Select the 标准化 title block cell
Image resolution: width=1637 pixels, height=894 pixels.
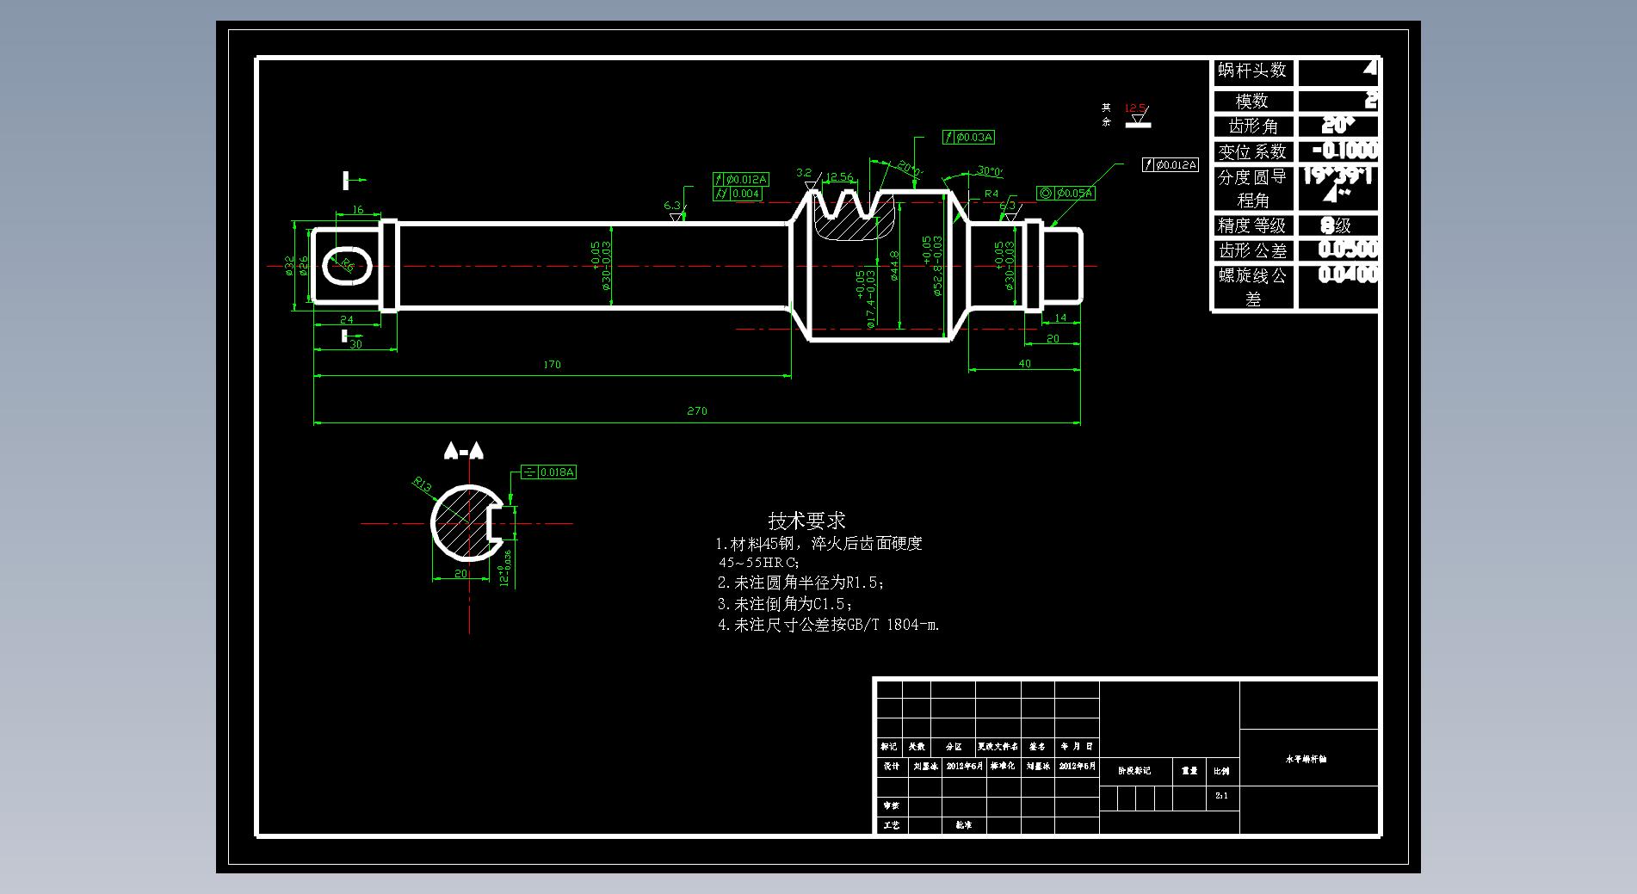pyautogui.click(x=1003, y=766)
